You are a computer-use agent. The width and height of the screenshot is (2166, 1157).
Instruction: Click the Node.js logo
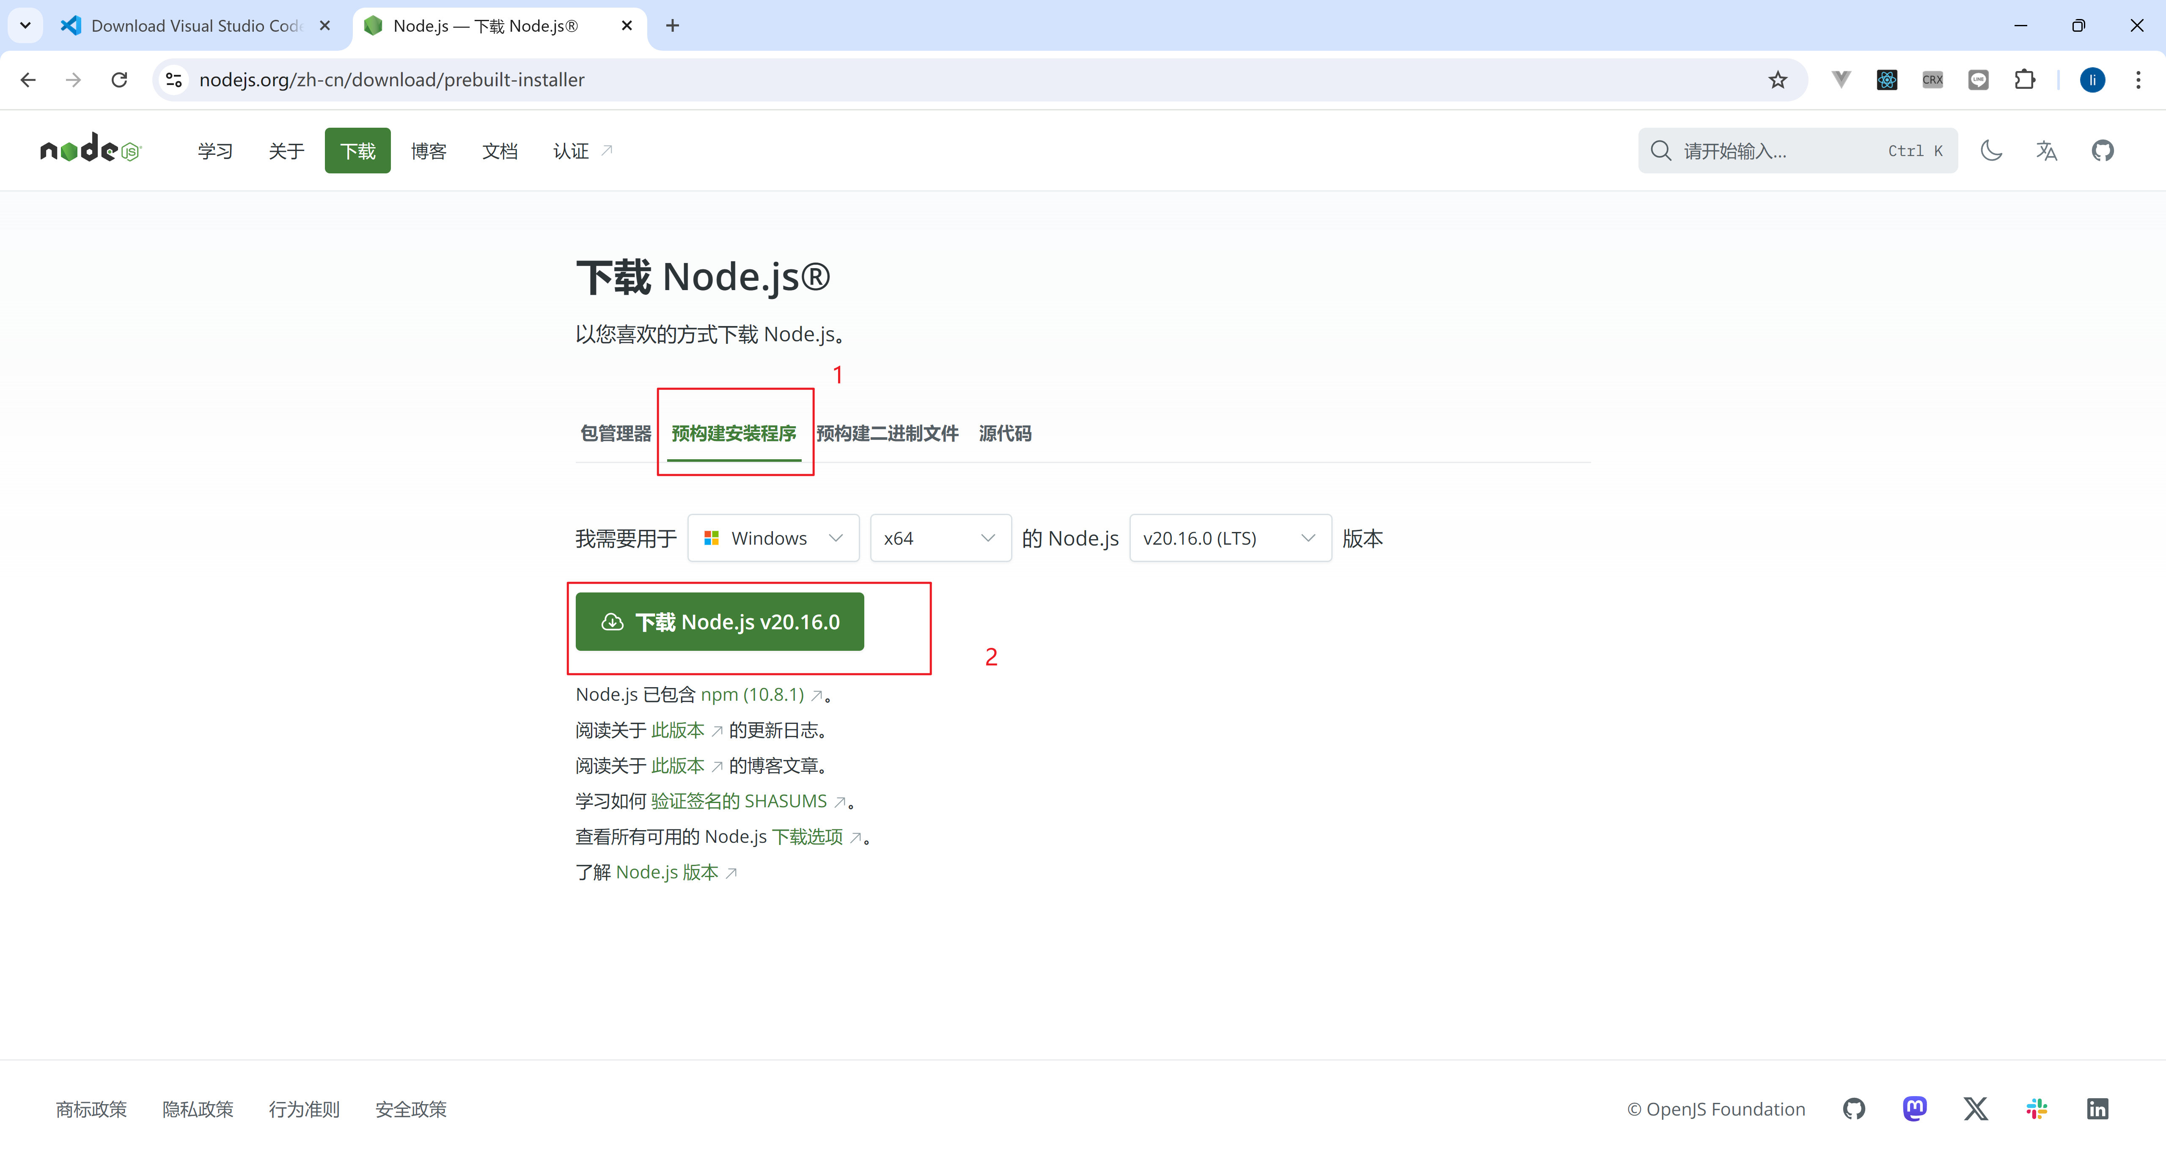91,150
